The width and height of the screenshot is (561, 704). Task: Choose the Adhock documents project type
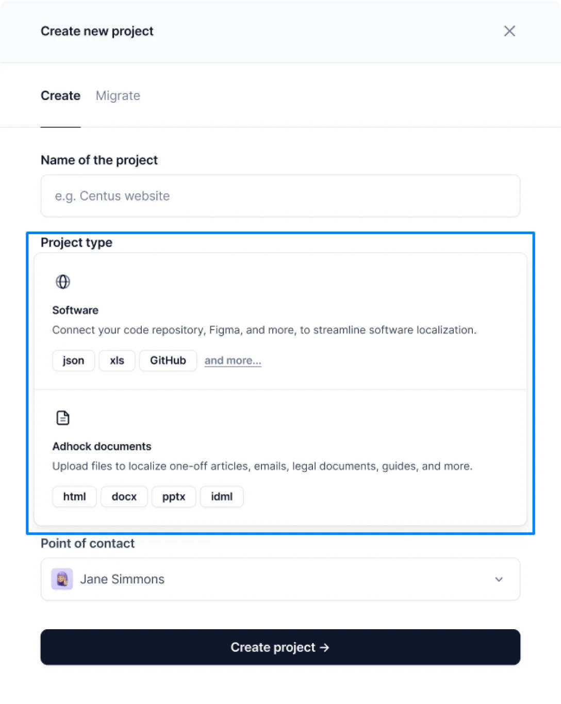[x=280, y=456]
